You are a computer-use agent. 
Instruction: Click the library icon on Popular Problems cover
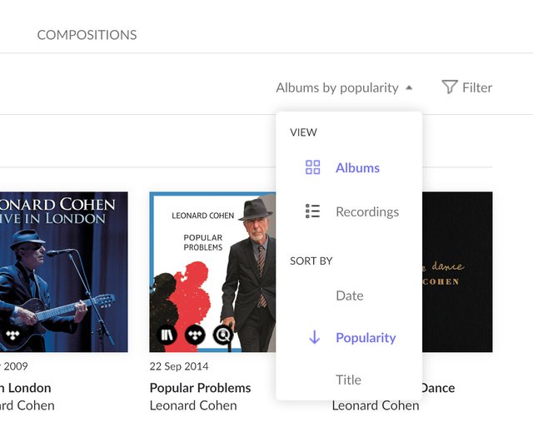[x=168, y=335]
